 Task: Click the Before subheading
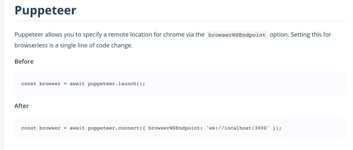(x=24, y=62)
